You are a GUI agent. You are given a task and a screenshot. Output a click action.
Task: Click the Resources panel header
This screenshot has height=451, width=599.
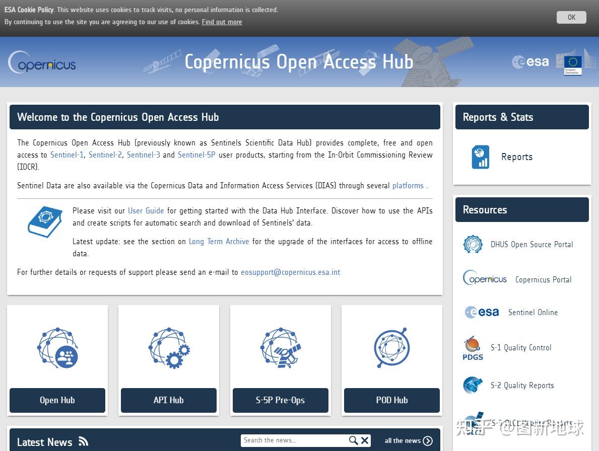click(x=522, y=209)
